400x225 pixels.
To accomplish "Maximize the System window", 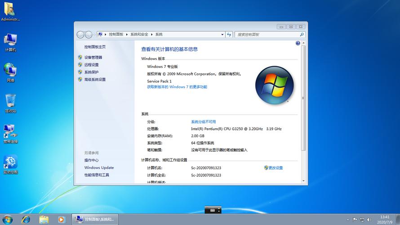I will tap(291, 27).
